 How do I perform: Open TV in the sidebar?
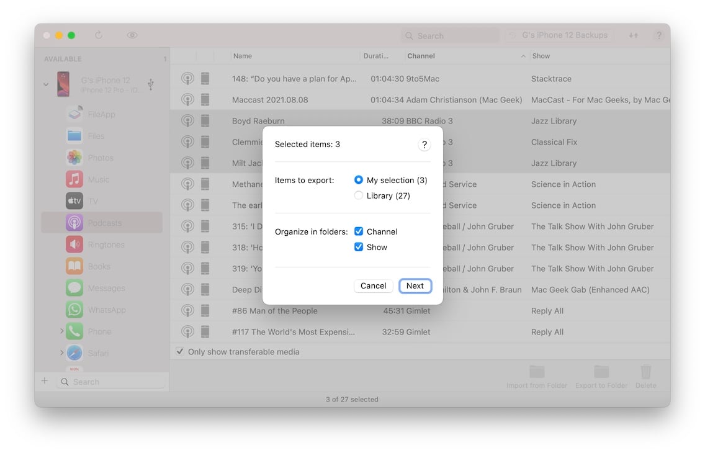[x=101, y=201]
